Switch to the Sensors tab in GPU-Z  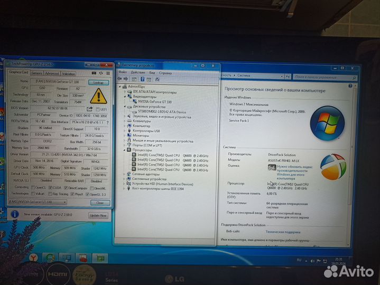tap(36, 73)
